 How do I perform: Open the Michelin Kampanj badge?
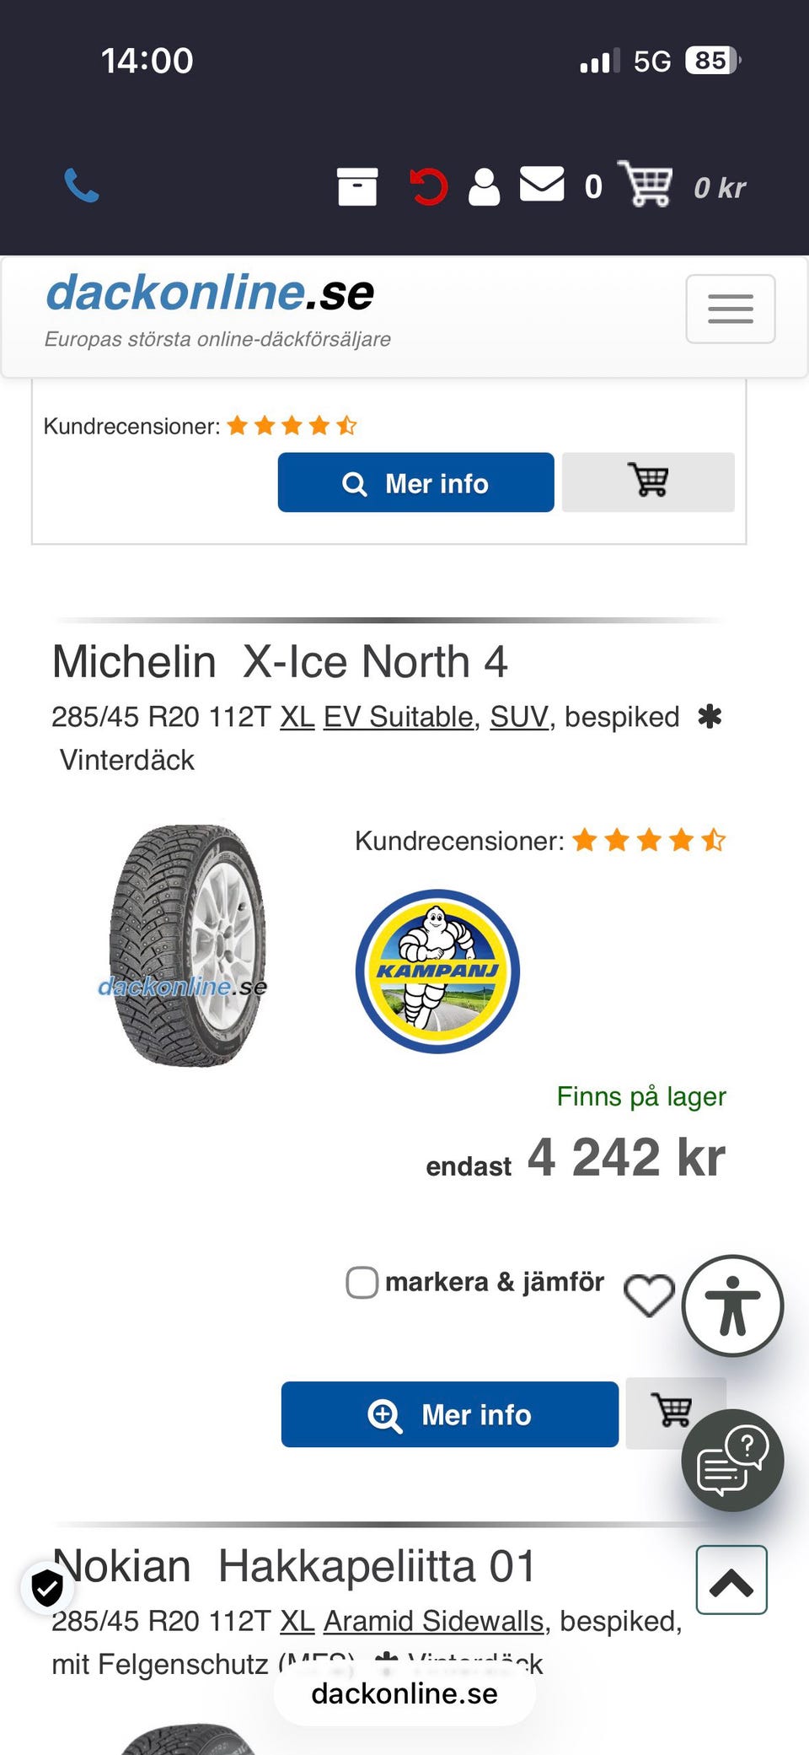tap(437, 971)
